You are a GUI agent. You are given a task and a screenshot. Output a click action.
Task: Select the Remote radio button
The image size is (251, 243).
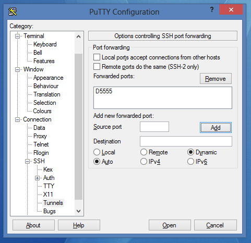pyautogui.click(x=144, y=152)
